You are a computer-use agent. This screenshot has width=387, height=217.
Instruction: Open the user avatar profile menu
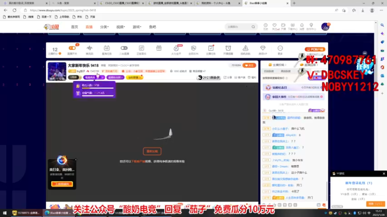[x=325, y=27]
